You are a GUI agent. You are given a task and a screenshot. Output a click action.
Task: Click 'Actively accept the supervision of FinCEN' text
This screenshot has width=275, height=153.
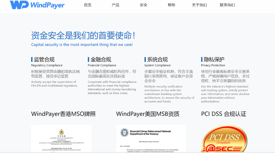tap(54, 84)
